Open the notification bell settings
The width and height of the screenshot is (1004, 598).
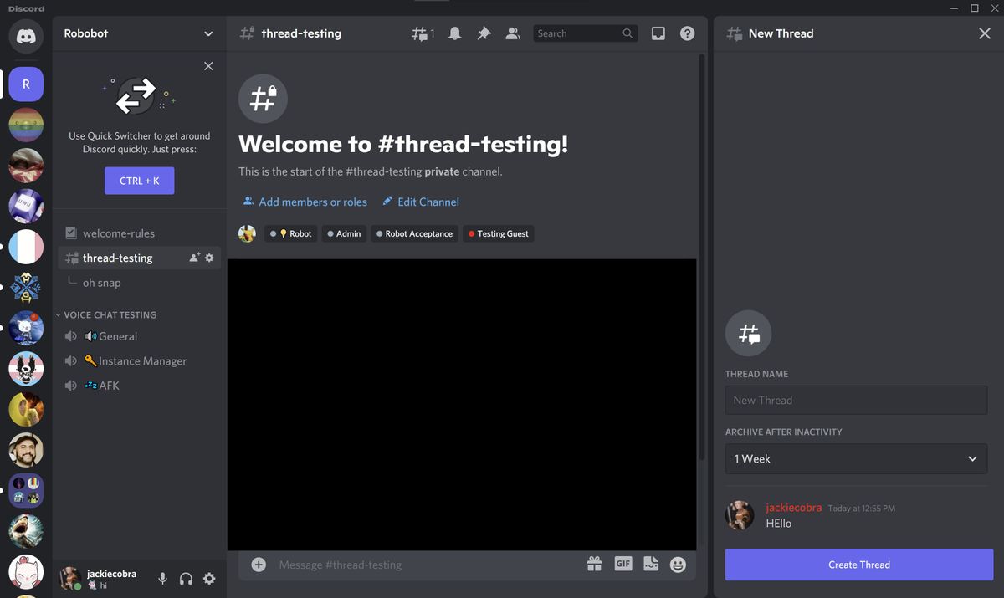(454, 33)
